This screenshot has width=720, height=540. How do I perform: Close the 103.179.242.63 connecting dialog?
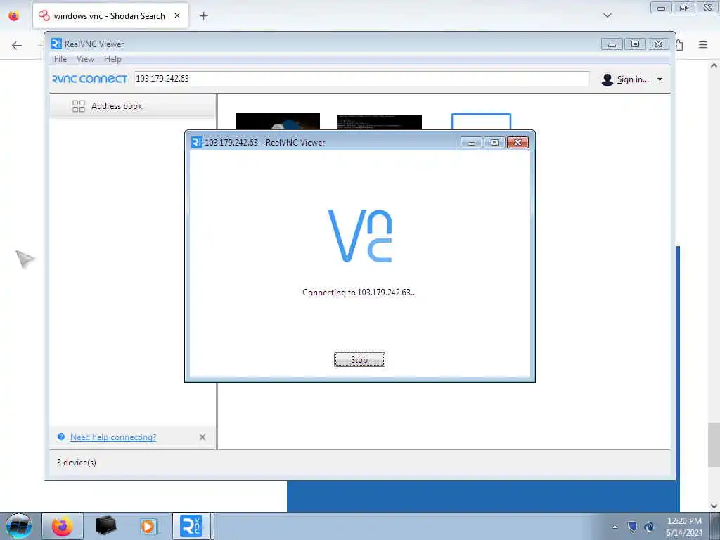coord(517,142)
